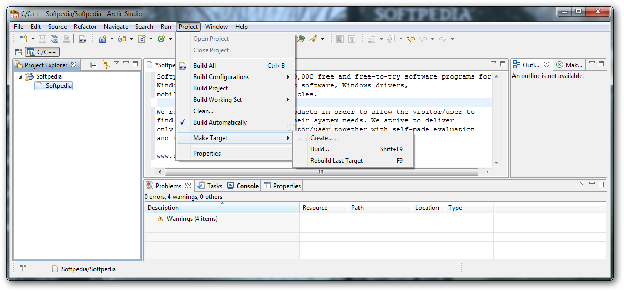Click the New C++ Class icon
624x291 pixels.
161,39
